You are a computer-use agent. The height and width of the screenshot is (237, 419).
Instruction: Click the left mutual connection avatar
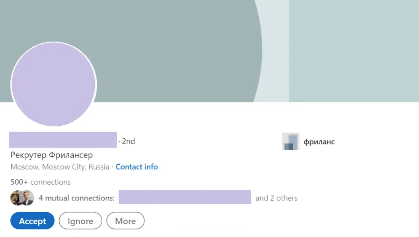pos(16,198)
